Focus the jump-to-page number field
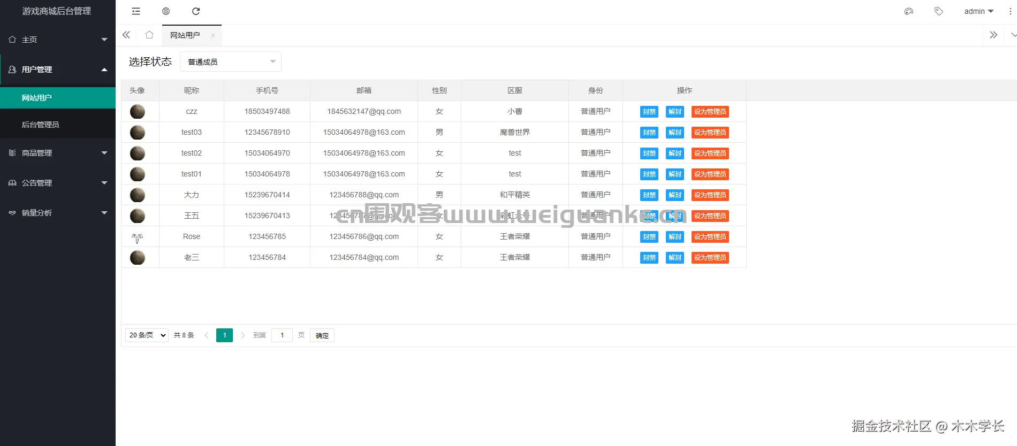1017x446 pixels. (282, 335)
